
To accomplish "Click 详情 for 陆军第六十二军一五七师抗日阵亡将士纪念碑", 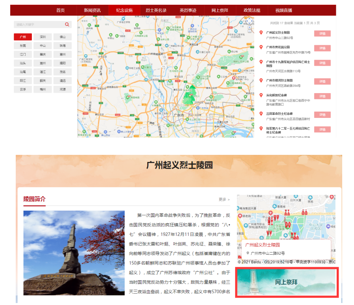I will [x=323, y=129].
